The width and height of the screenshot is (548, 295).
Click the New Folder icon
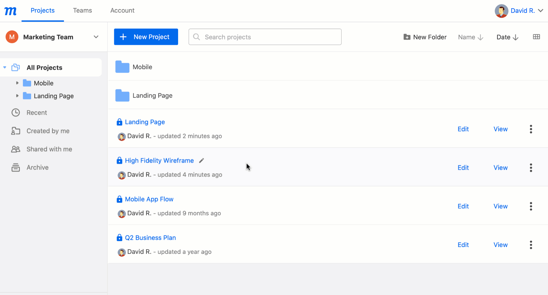[x=406, y=37]
